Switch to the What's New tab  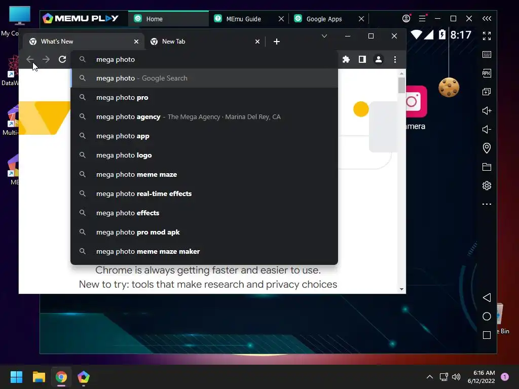83,42
